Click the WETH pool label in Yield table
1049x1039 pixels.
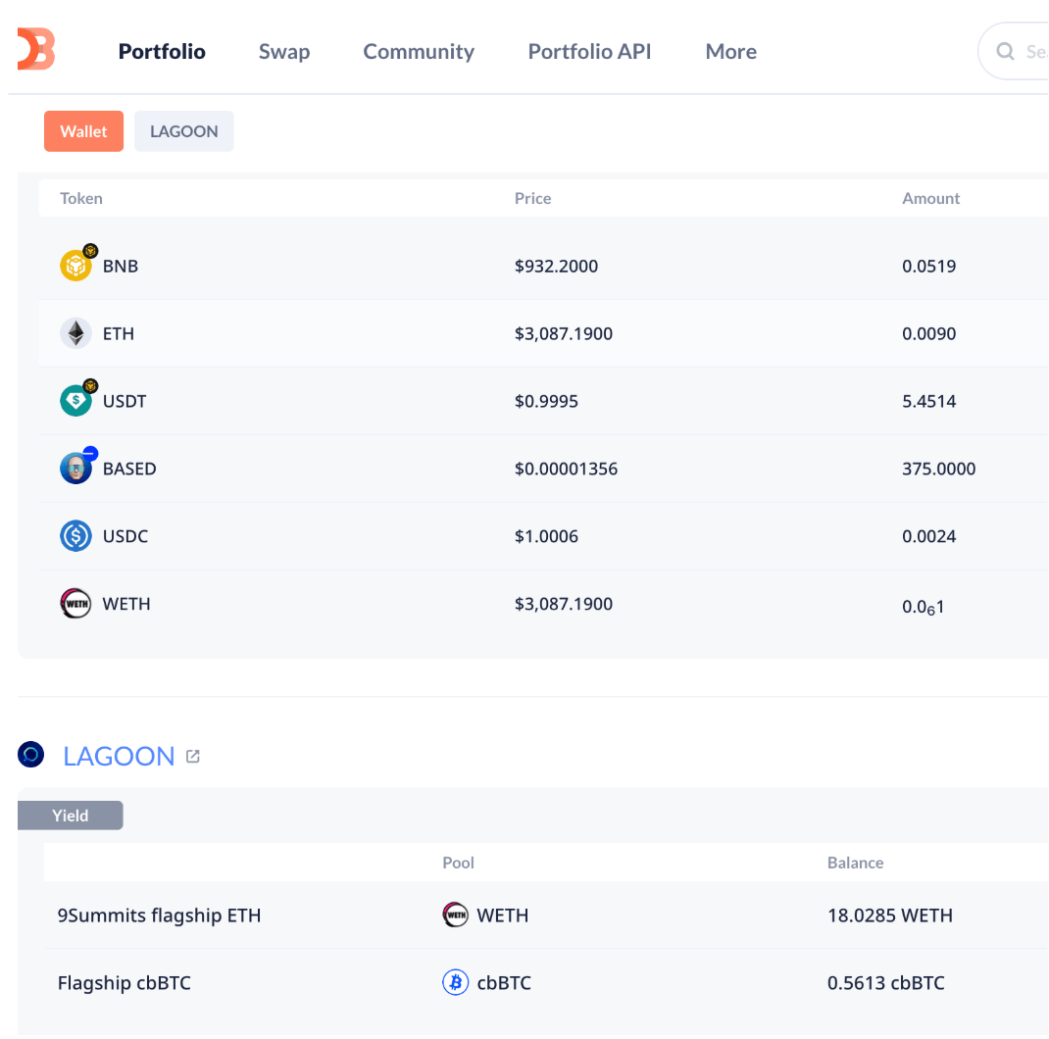[502, 915]
